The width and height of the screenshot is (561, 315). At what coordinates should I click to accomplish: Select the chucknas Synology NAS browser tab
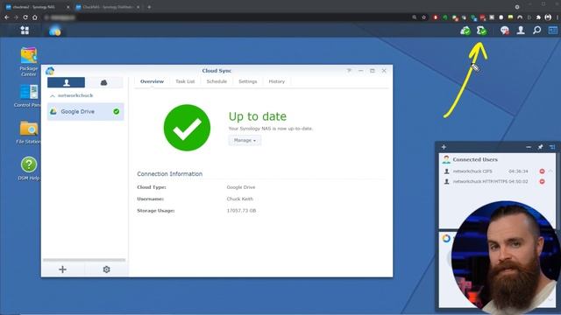coord(38,7)
